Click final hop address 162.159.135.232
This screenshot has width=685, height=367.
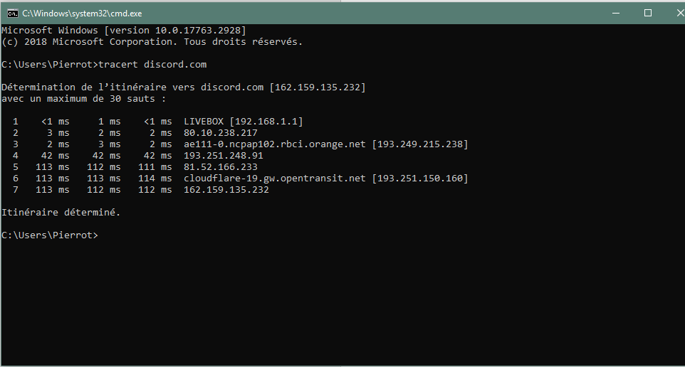226,190
